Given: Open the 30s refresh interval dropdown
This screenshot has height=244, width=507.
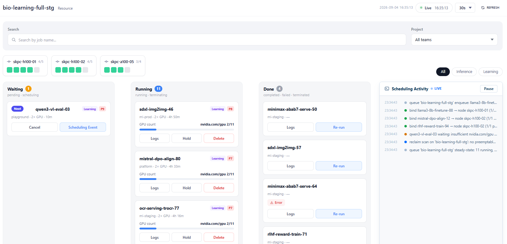Looking at the screenshot, I should (465, 8).
